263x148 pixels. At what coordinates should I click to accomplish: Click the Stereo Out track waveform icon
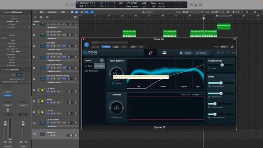[x=42, y=134]
